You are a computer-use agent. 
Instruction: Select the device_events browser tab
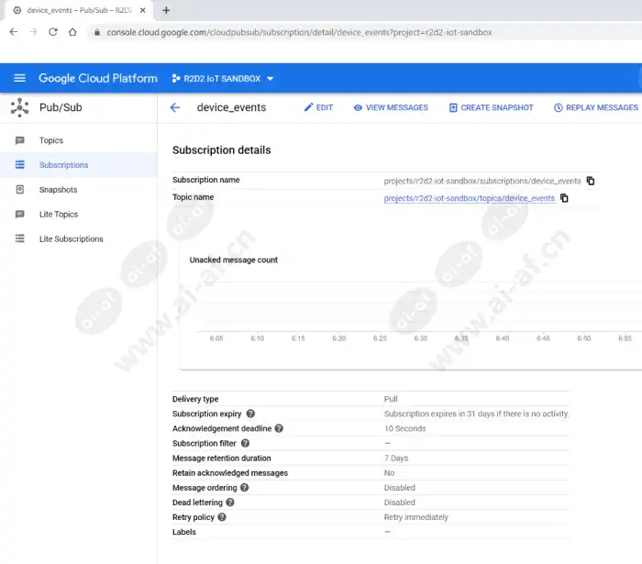coord(79,10)
